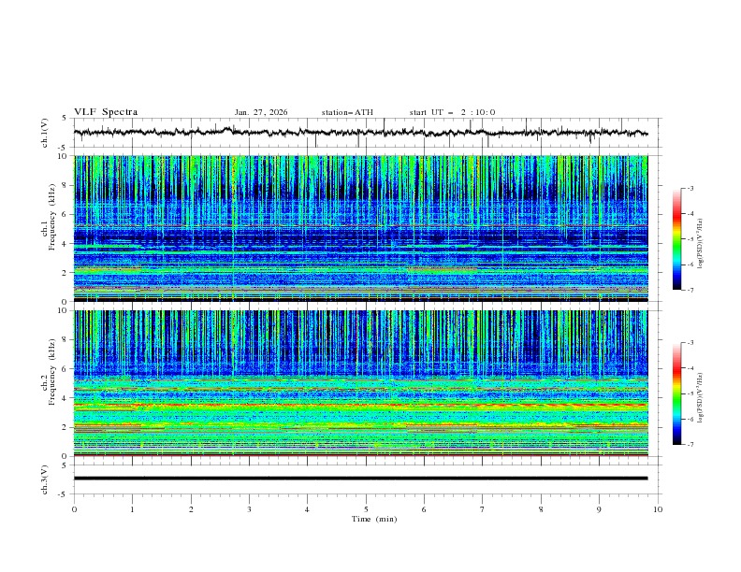Click the ch.2 spectrogram color scale bar
Viewport: 741px width, 572px height.
coord(676,393)
